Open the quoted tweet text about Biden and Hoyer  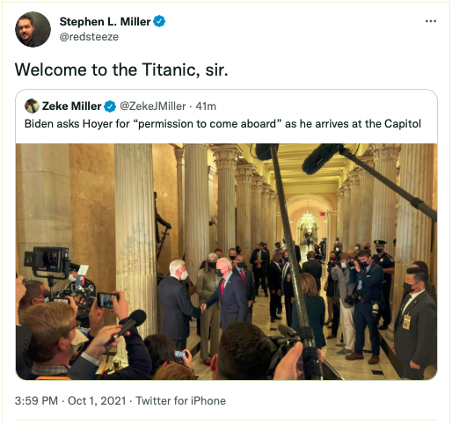(222, 124)
